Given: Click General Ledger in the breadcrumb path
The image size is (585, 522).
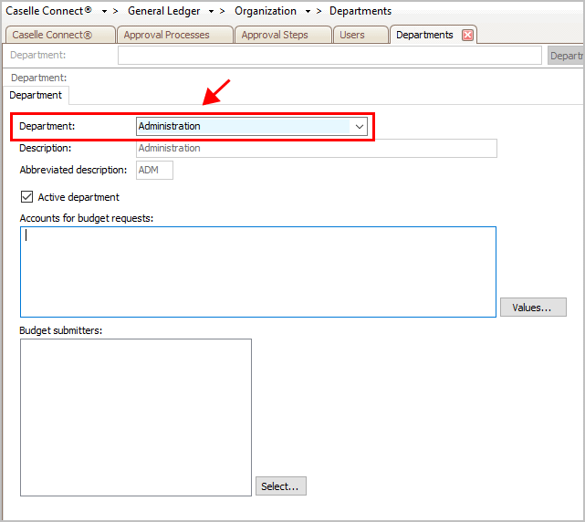Looking at the screenshot, I should point(165,12).
